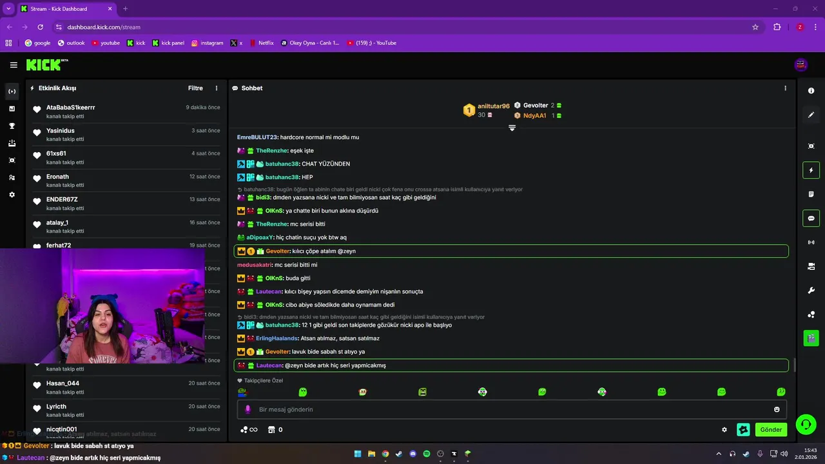Click the chat scrollbar thumb
The height and width of the screenshot is (464, 825).
(794, 365)
